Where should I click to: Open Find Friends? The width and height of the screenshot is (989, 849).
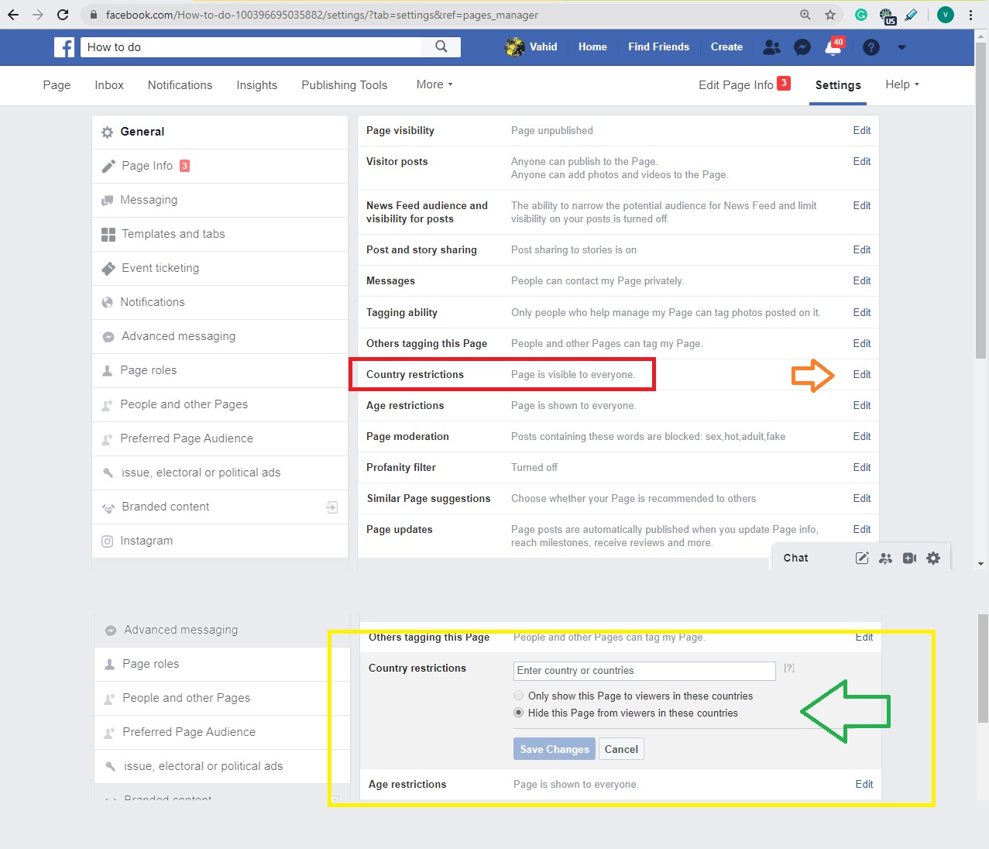click(658, 47)
